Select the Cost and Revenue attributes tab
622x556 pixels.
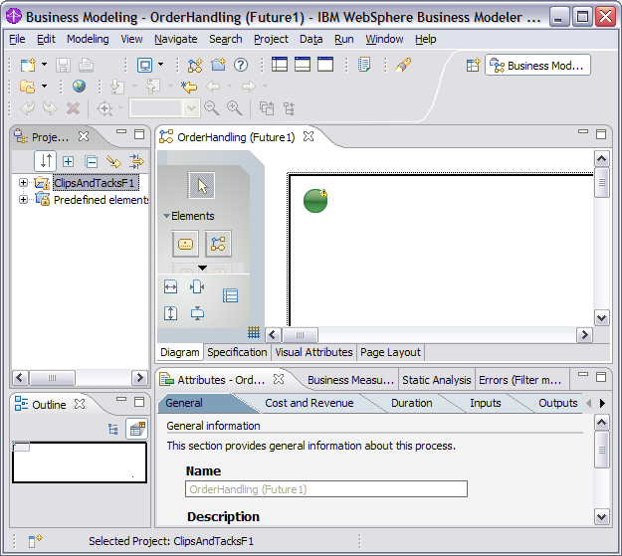310,403
